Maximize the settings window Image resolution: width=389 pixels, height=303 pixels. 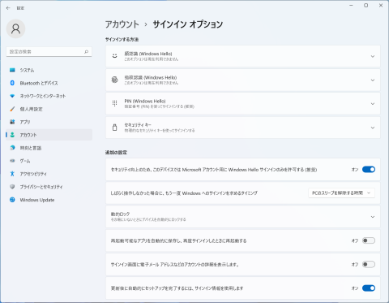point(365,6)
